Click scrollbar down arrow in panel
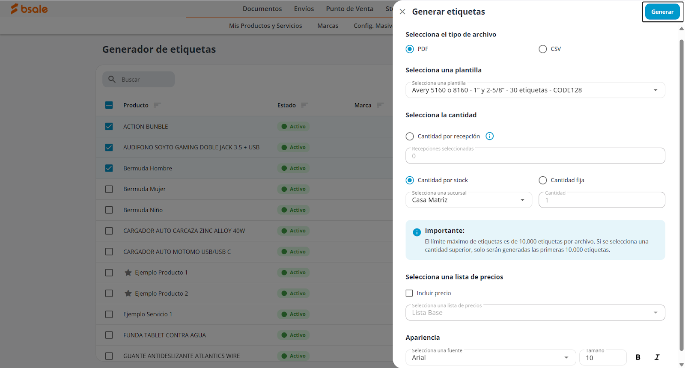Viewport: 685px width, 368px height. [x=682, y=365]
